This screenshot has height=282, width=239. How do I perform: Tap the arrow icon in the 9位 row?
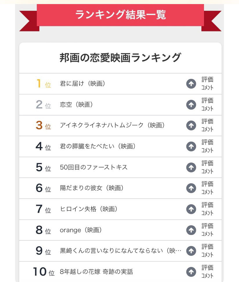pos(191,251)
